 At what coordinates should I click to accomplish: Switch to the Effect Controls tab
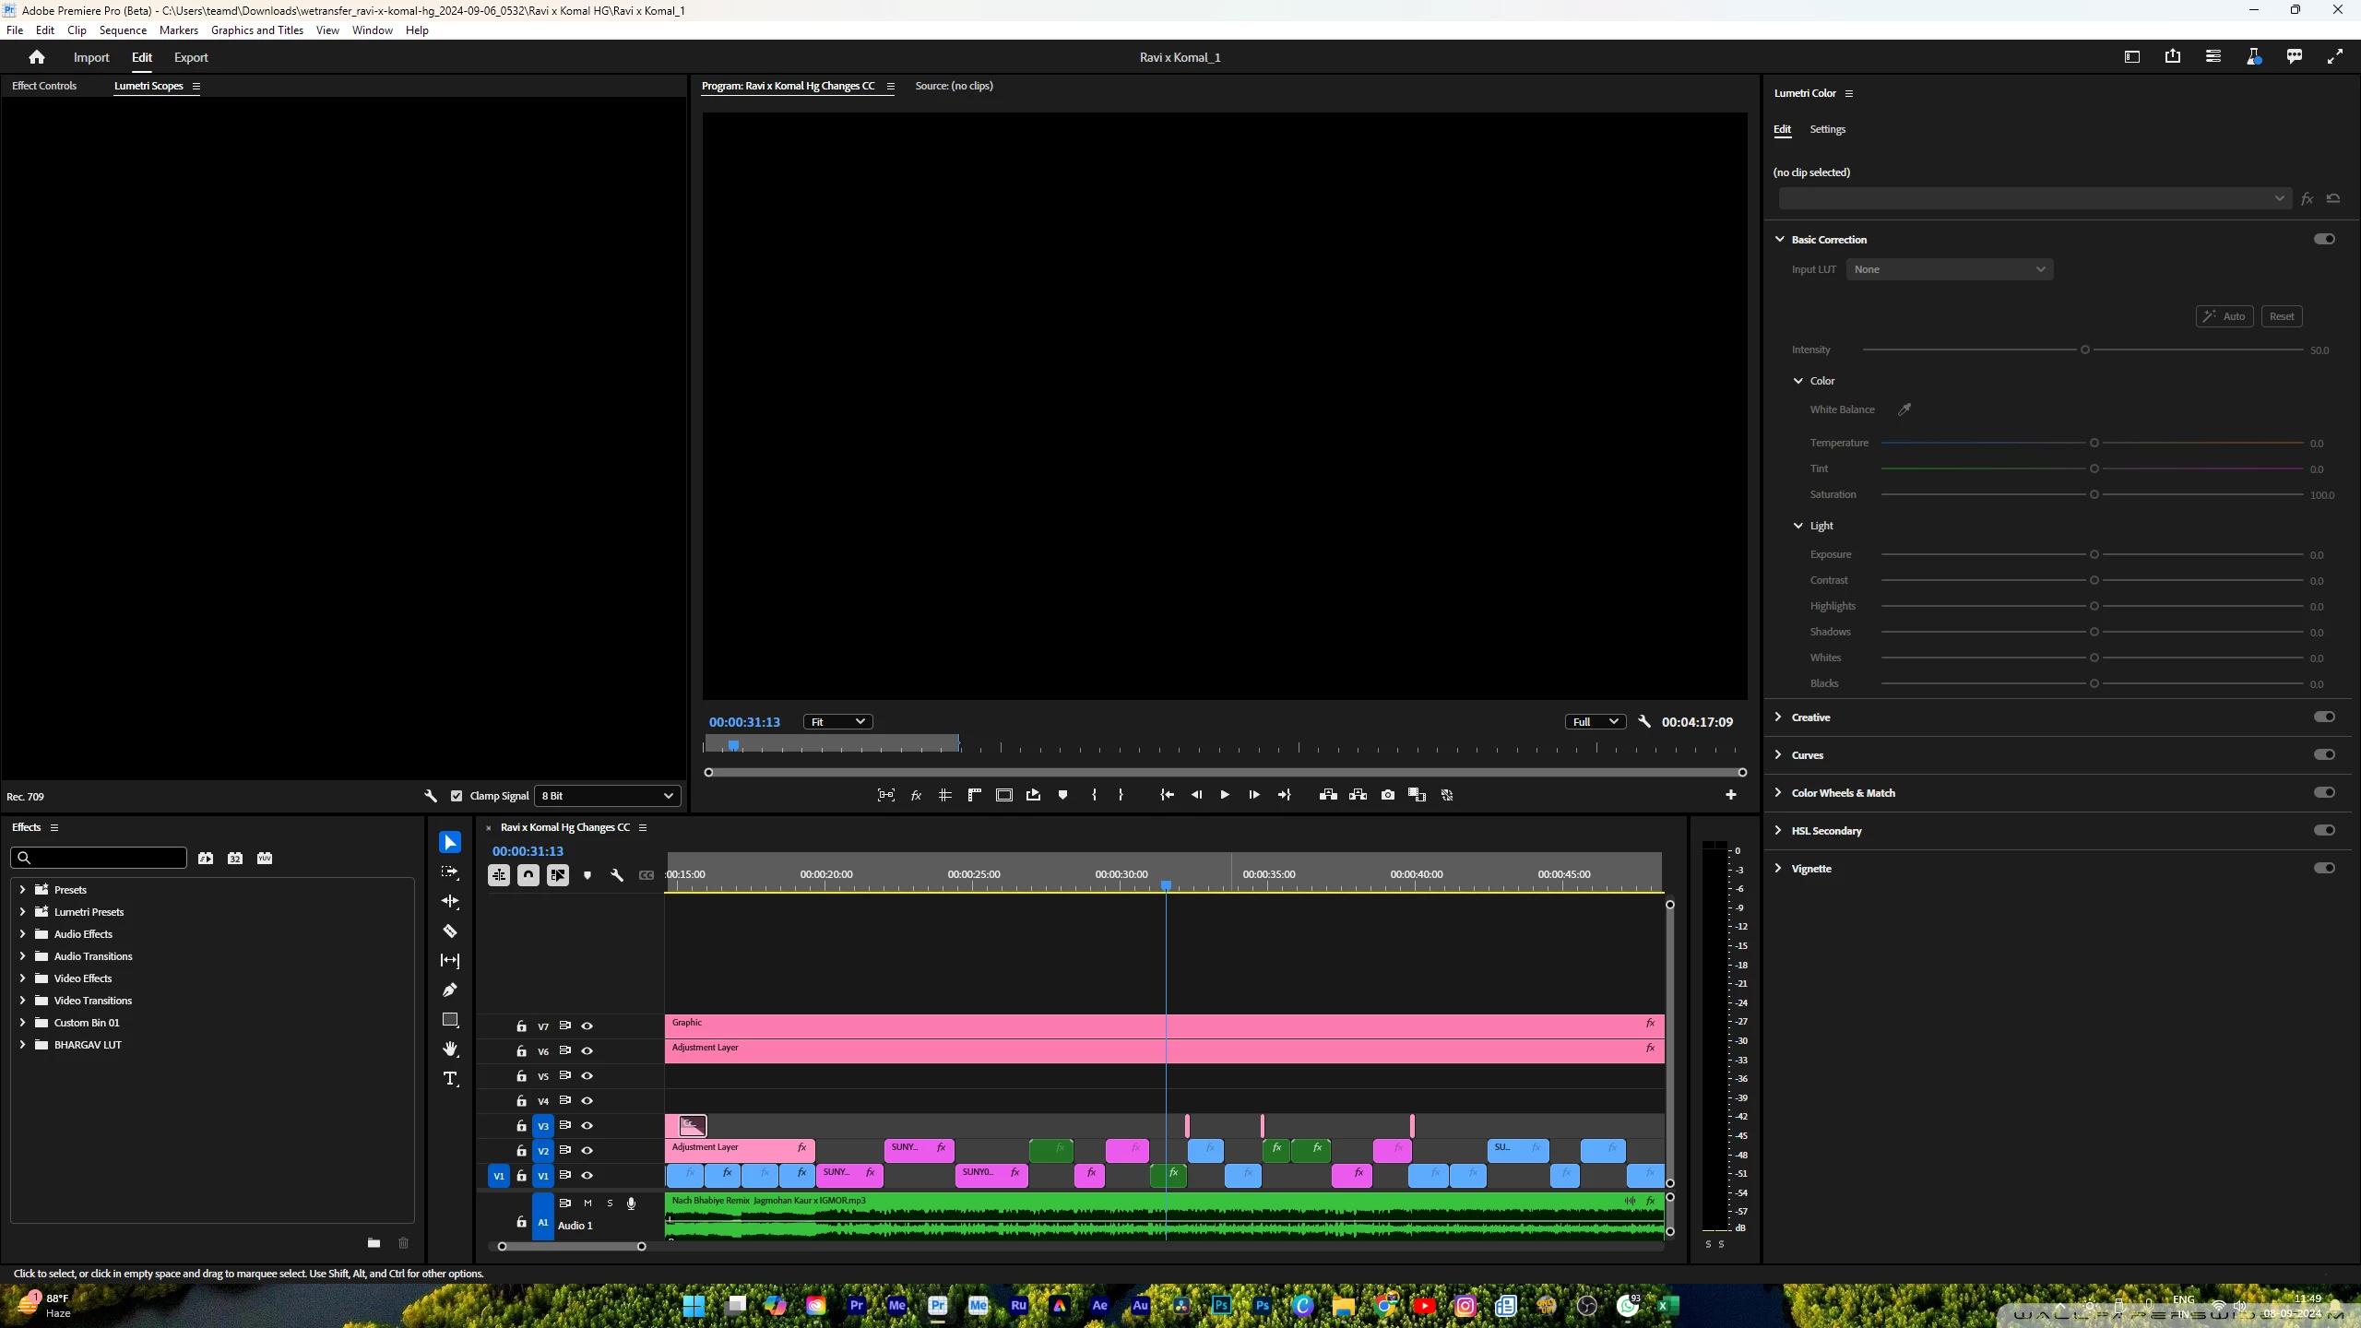44,86
